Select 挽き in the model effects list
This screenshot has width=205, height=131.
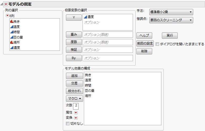pyautogui.click(x=88, y=75)
